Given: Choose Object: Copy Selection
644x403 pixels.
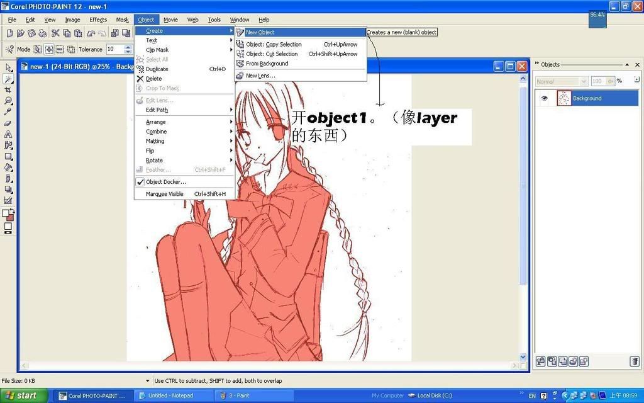Looking at the screenshot, I should pos(301,45).
